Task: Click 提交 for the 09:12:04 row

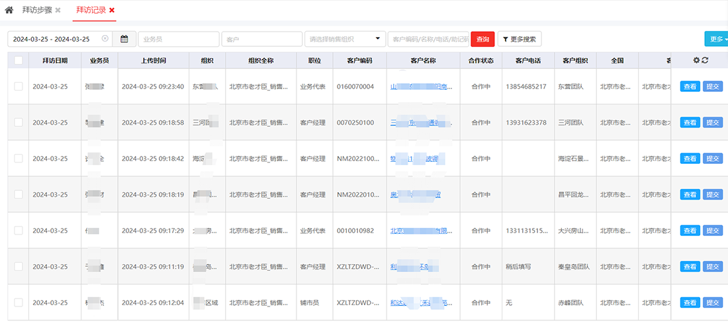Action: coord(712,303)
